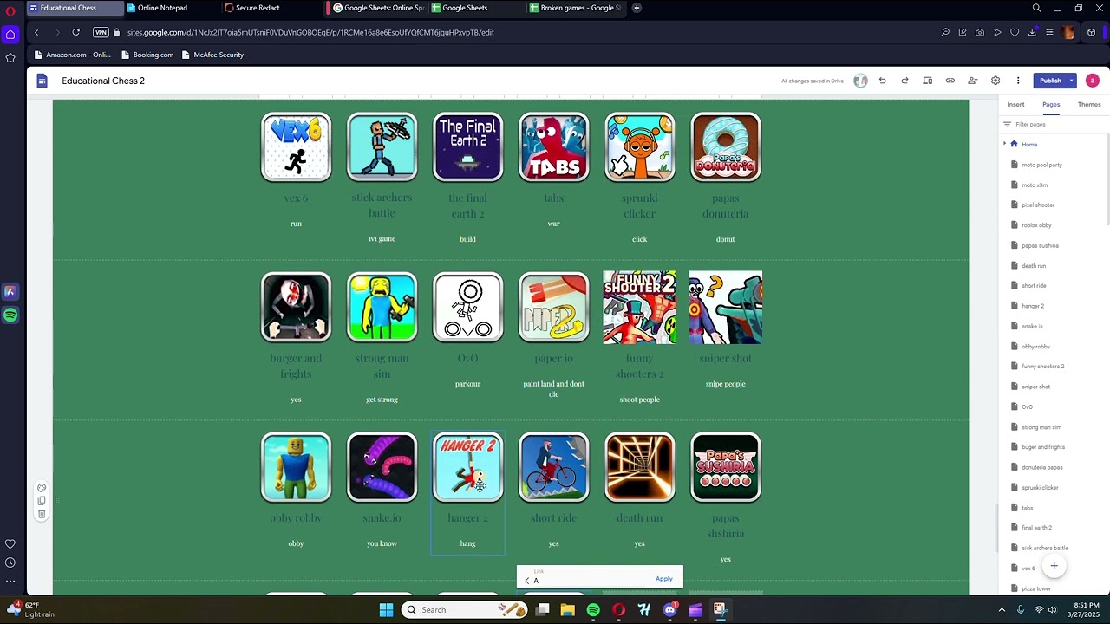Open site settings gear

tap(996, 81)
